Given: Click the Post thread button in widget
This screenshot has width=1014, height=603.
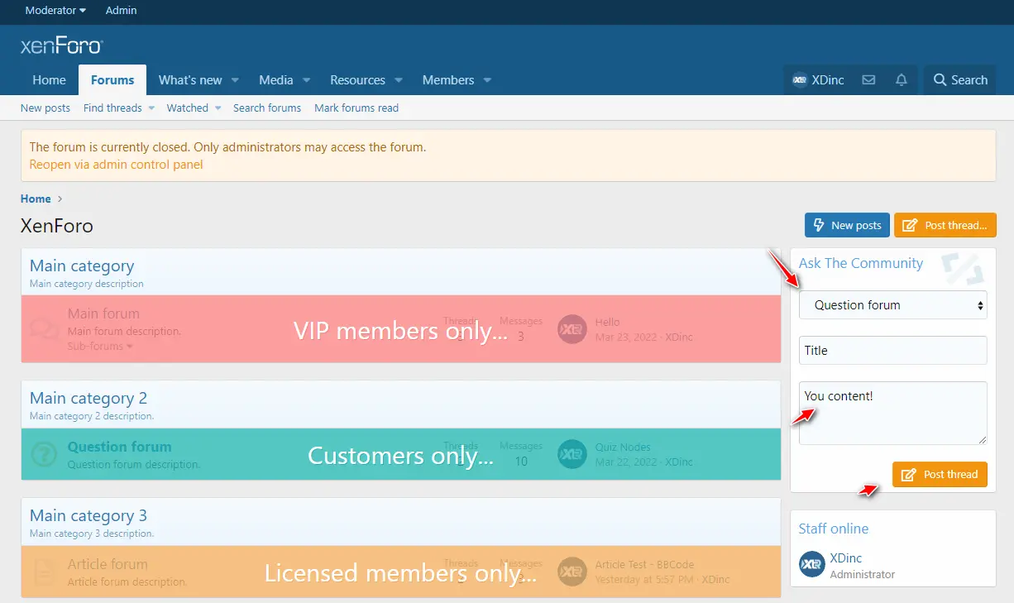Looking at the screenshot, I should pos(940,475).
